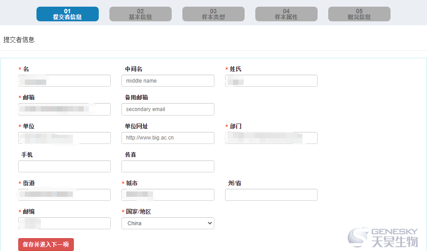Select the 部门 department field
Screen dimensions: 427x251
(271, 138)
